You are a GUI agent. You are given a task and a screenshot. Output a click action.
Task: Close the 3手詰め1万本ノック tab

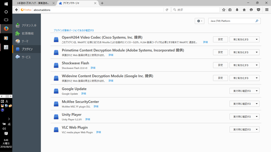(x=53, y=3)
